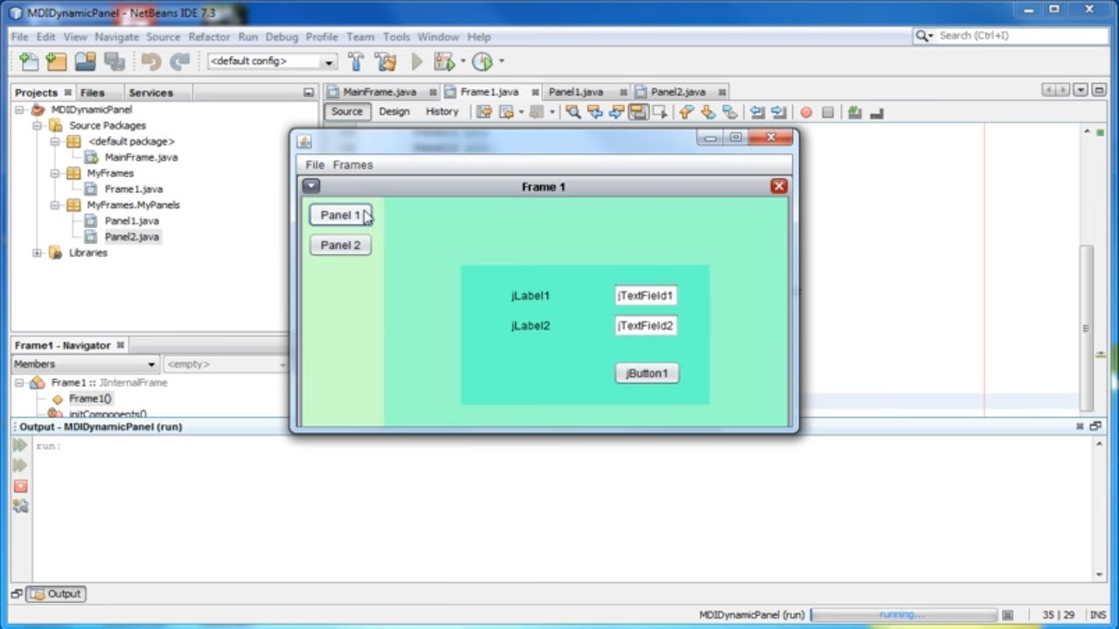Toggle Bookmark in editor toolbar
Image resolution: width=1119 pixels, height=629 pixels.
730,112
